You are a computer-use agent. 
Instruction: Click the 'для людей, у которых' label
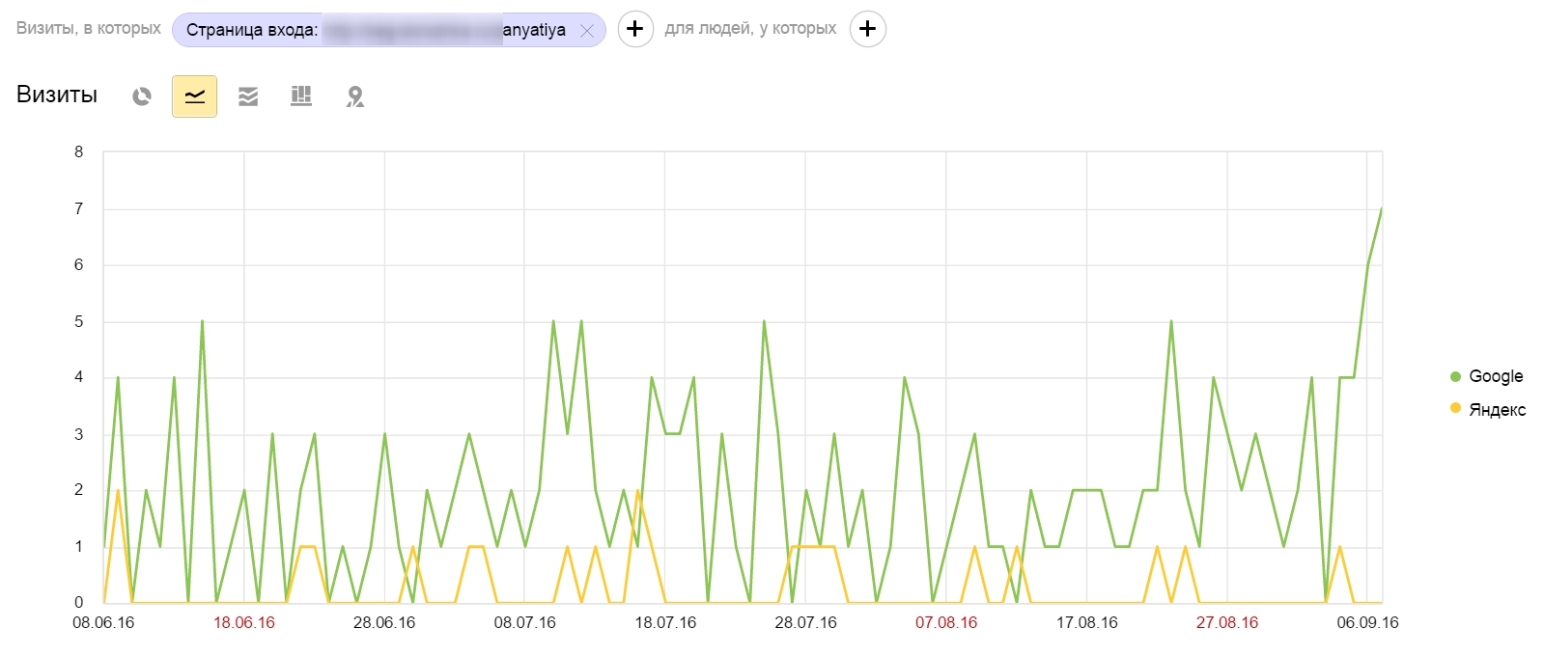(750, 29)
